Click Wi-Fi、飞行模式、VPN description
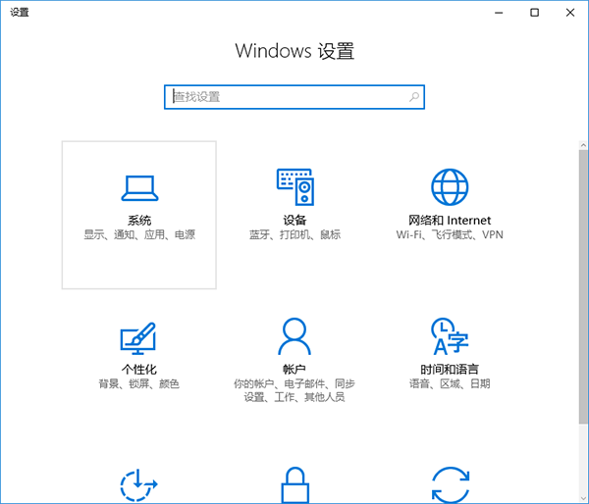Viewport: 589px width, 504px height. [450, 234]
